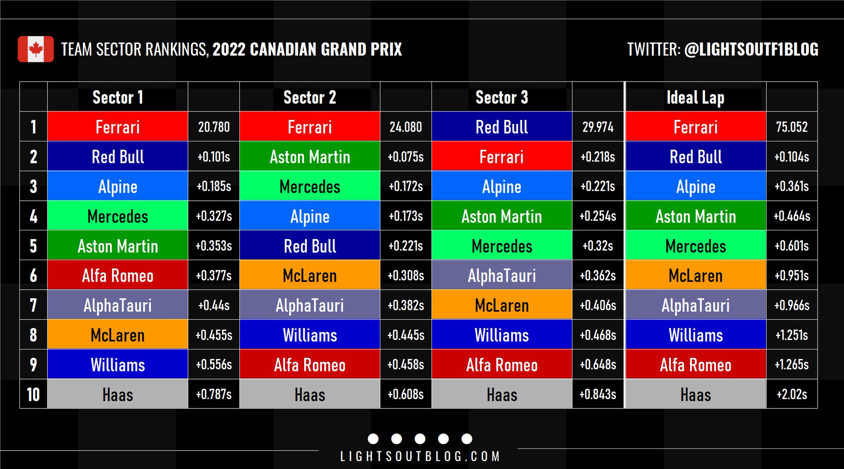Choose the Ideal Lap column header
The height and width of the screenshot is (469, 844).
coord(695,98)
